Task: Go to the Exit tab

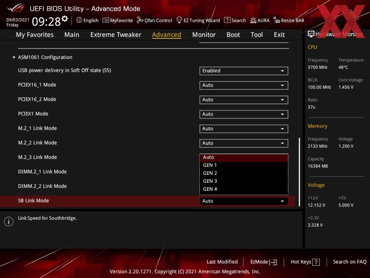Action: [x=279, y=35]
